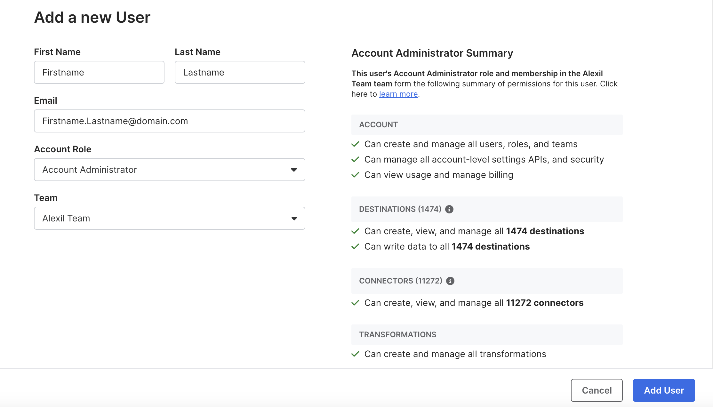Click the Email input field
The height and width of the screenshot is (407, 713).
coord(169,121)
